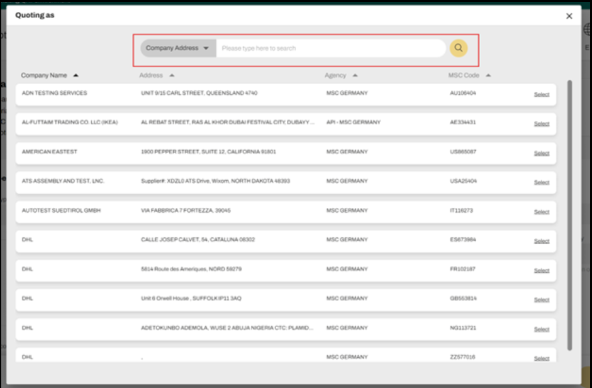Click MSC code AE334431
Viewport: 592px width, 388px height.
click(463, 122)
